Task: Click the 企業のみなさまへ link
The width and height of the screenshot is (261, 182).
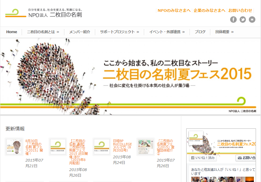Action: click(x=209, y=10)
